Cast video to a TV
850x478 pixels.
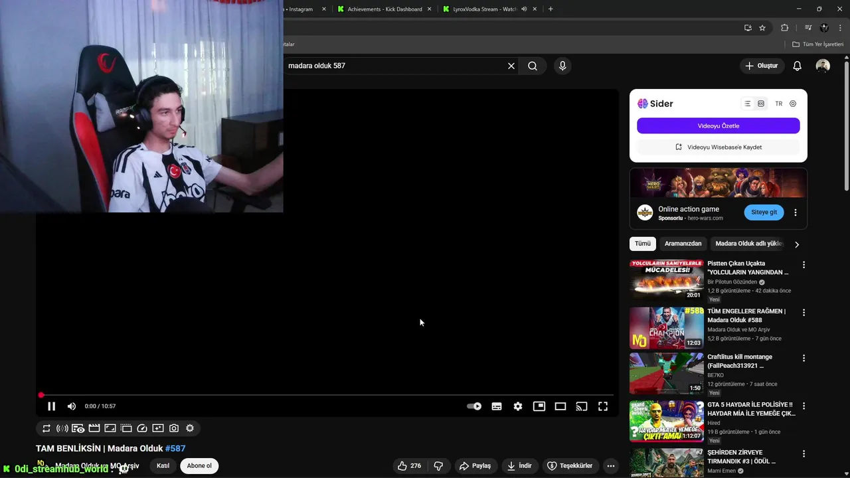click(582, 406)
